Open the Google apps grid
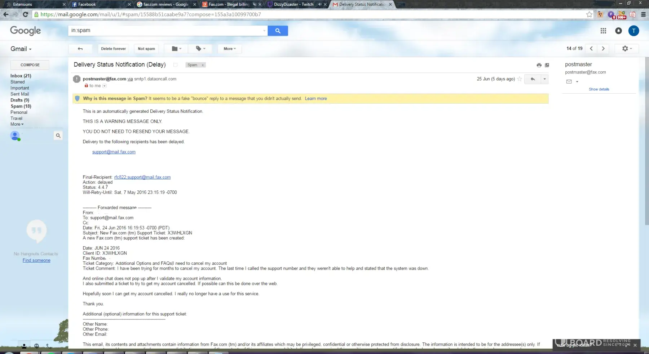The width and height of the screenshot is (649, 354). pos(603,31)
